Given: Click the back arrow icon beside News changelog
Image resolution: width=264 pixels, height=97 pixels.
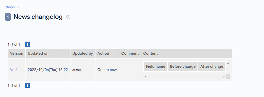Looking at the screenshot, I should click(8, 17).
